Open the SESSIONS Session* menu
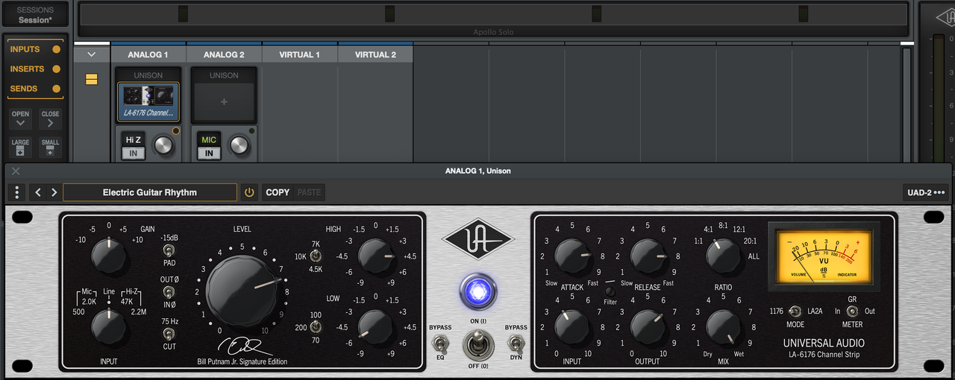Screen dimensions: 955x380 pos(35,15)
